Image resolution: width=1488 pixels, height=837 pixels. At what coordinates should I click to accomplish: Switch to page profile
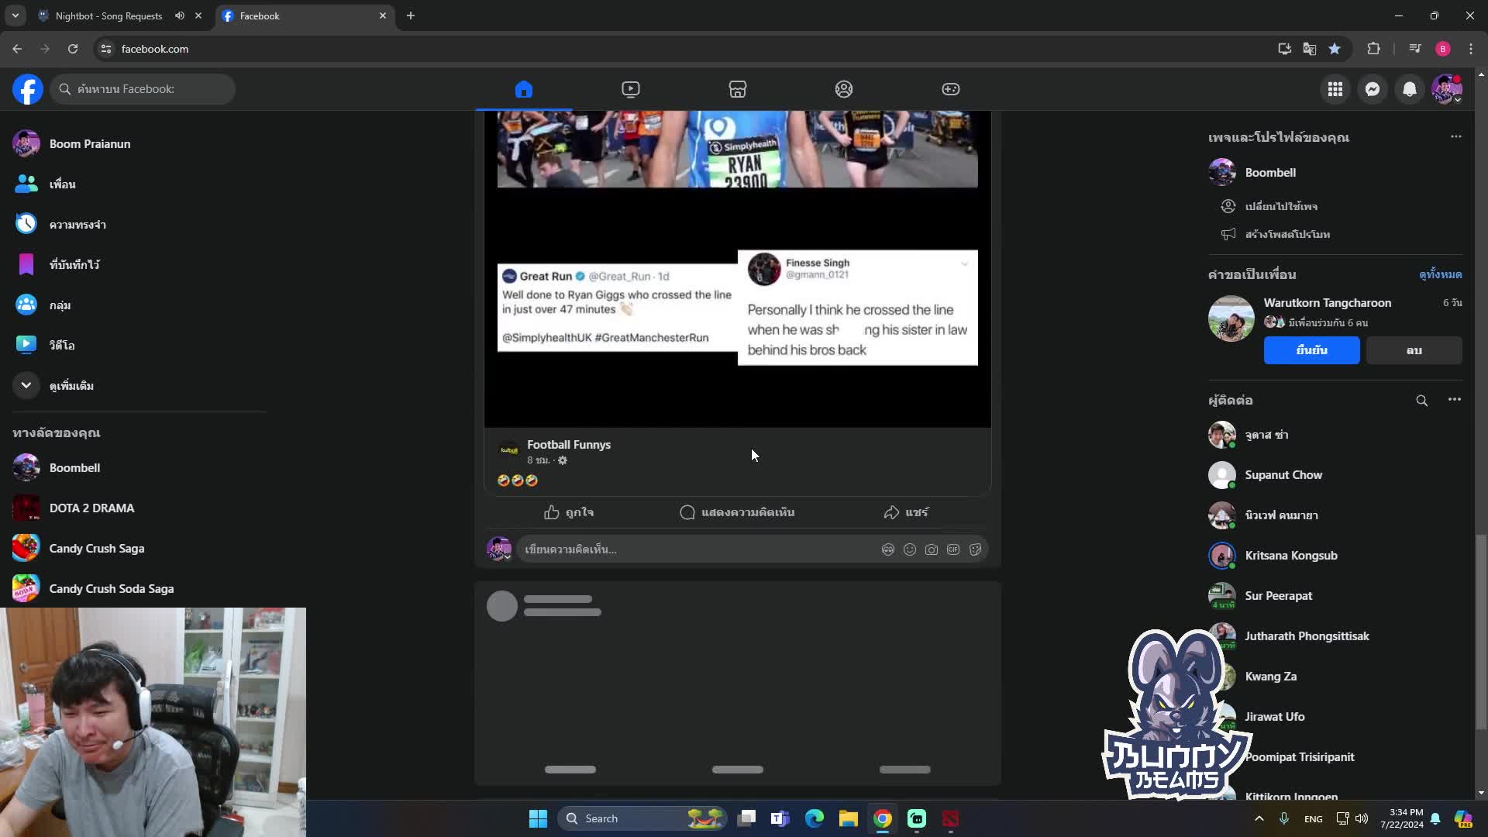point(1280,206)
